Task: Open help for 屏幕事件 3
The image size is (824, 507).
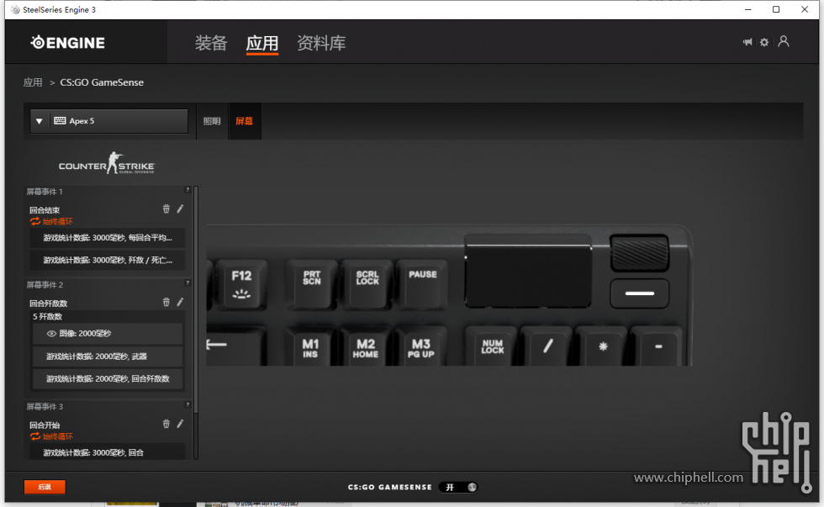Action: pyautogui.click(x=188, y=405)
